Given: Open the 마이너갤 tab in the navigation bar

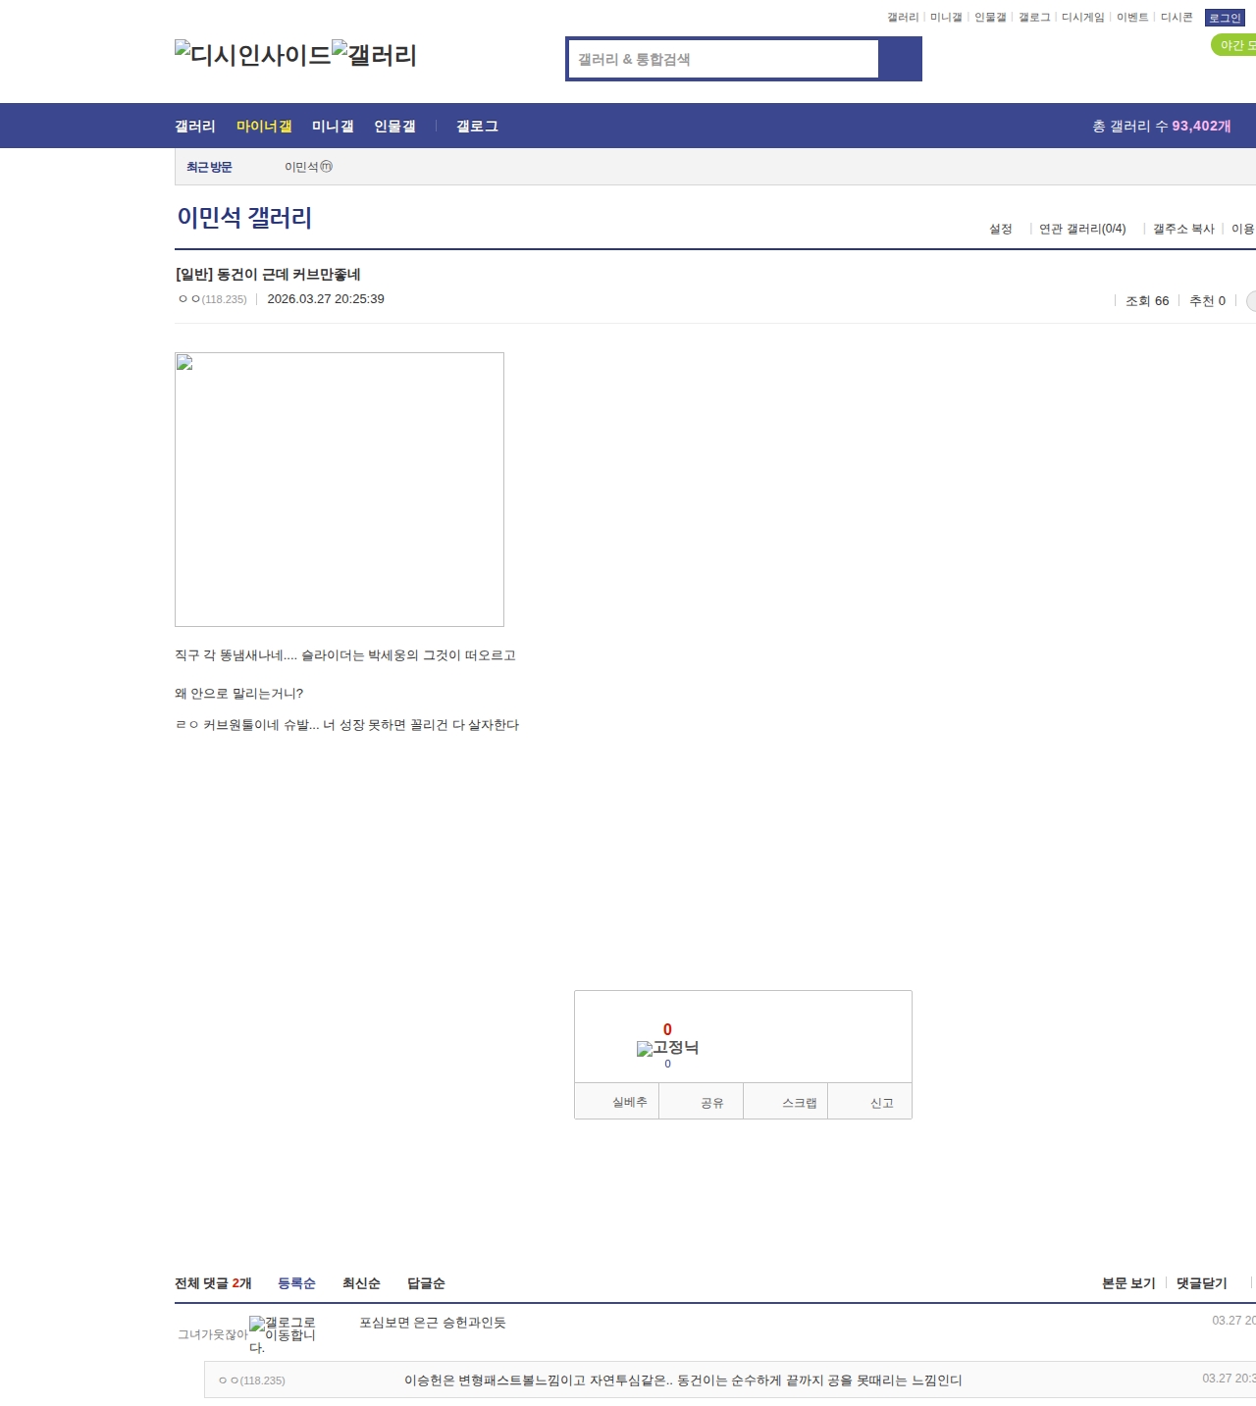Looking at the screenshot, I should [264, 127].
